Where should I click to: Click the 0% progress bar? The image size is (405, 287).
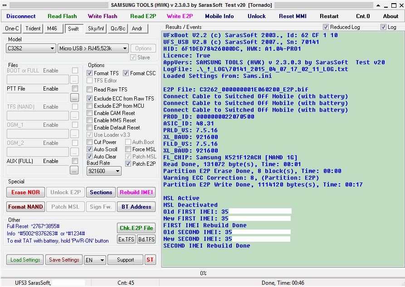pyautogui.click(x=203, y=273)
